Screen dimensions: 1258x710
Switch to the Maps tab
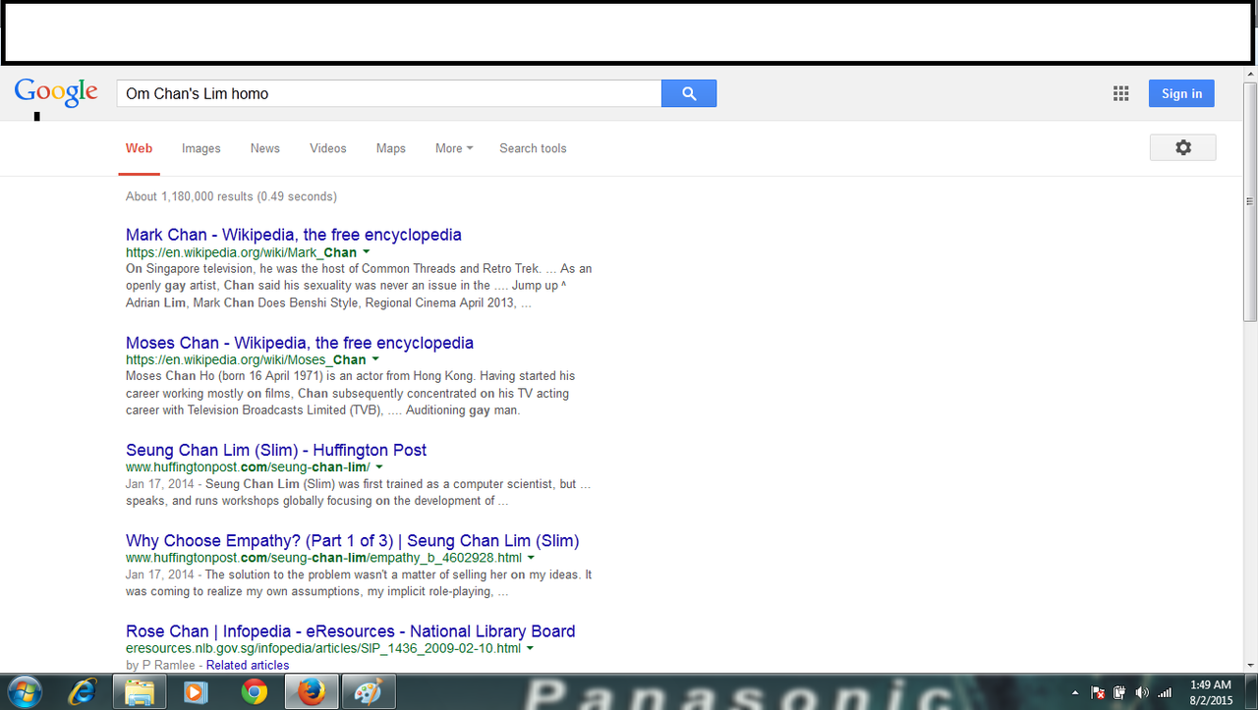click(391, 148)
